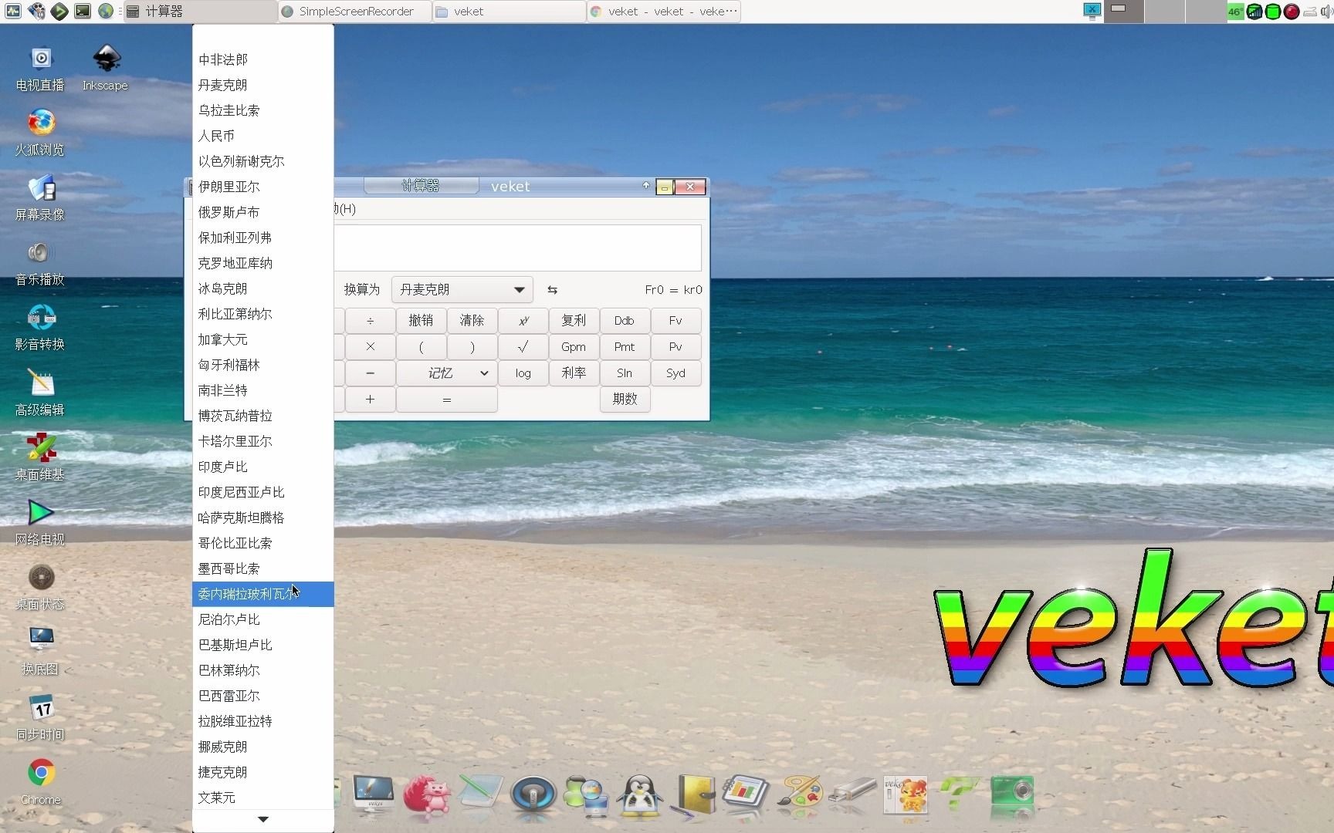This screenshot has height=833, width=1334.
Task: Click the blue speaker dock icon
Action: 533,794
